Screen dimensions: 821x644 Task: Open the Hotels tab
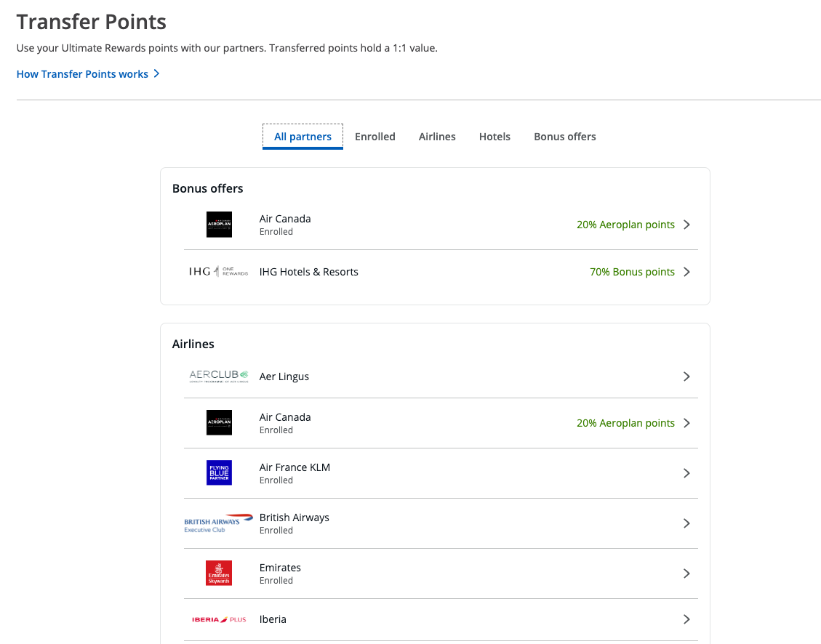[494, 136]
